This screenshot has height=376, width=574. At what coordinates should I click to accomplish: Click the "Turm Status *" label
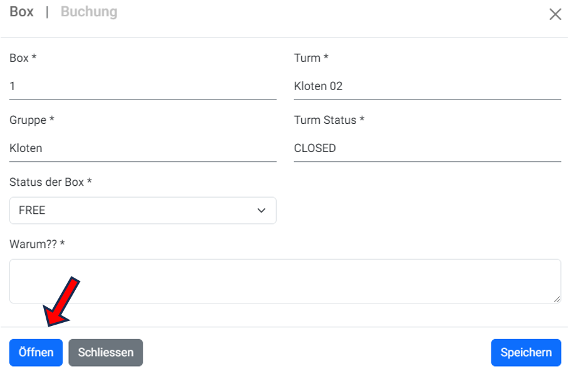coord(329,120)
